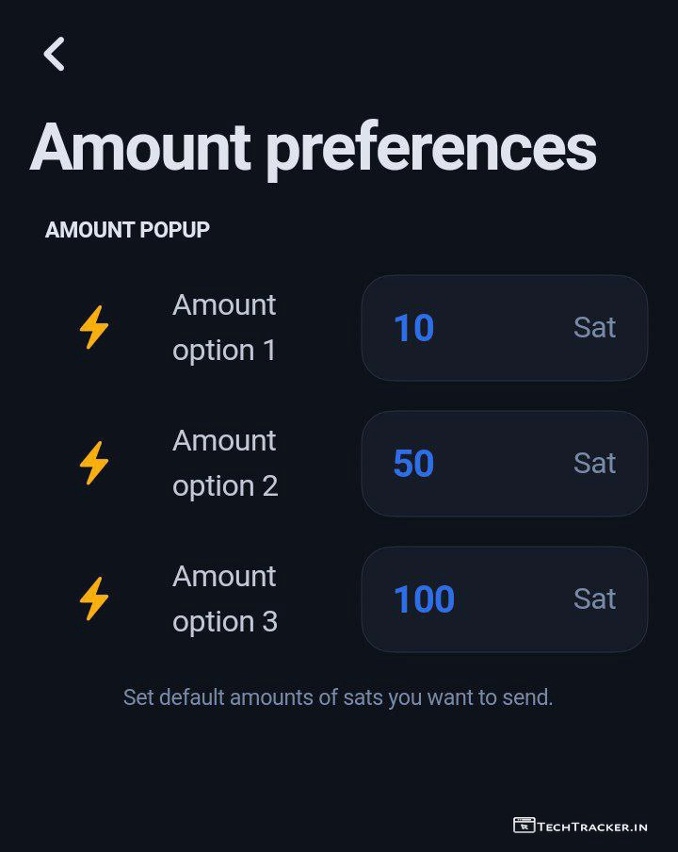Focus the Amount option 1 input field
The height and width of the screenshot is (852, 678).
[x=504, y=328]
